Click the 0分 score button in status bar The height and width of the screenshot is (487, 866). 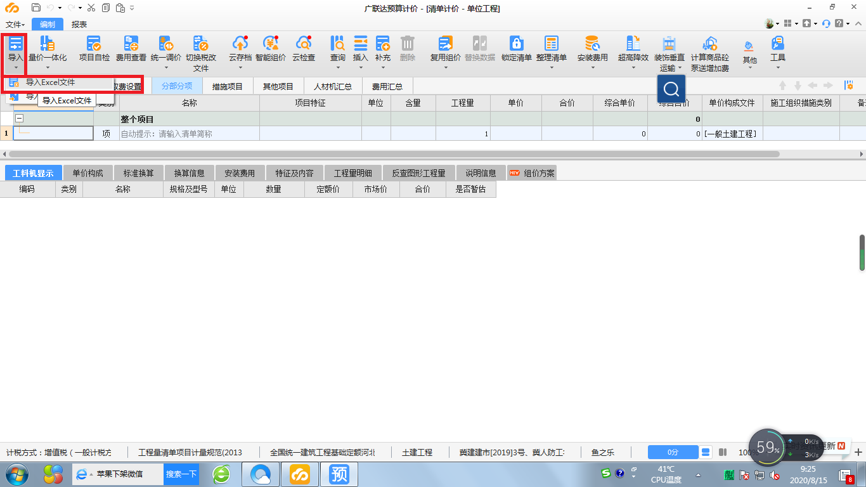click(x=673, y=452)
